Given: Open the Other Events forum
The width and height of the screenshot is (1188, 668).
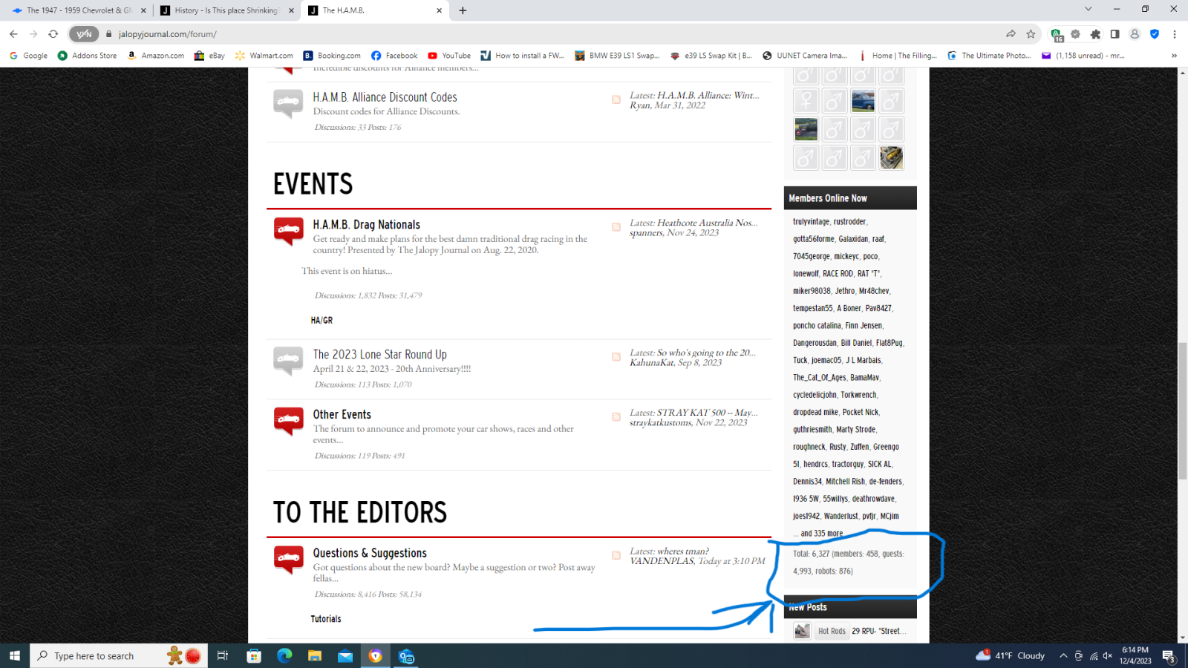Looking at the screenshot, I should 342,415.
